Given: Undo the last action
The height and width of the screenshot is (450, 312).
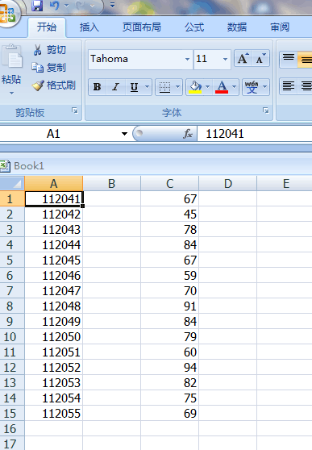Looking at the screenshot, I should [55, 6].
